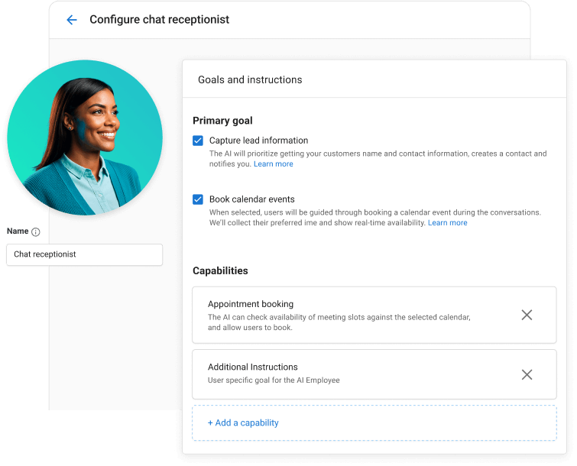Screen dimensions: 577x466
Task: Uncheck Capture lead information checkbox
Action: (x=198, y=141)
